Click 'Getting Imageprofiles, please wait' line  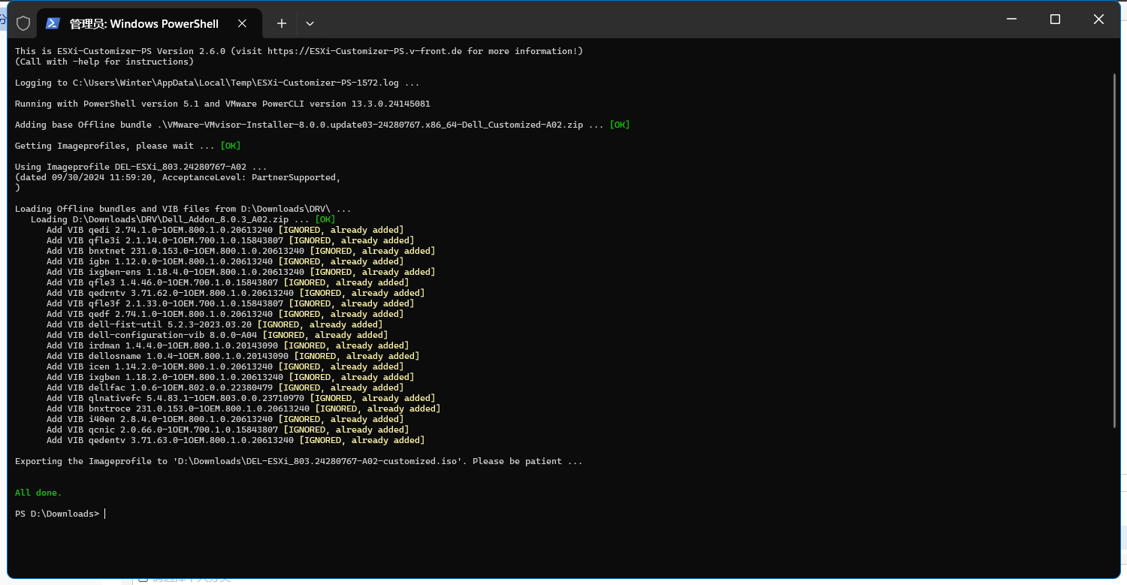coord(128,146)
